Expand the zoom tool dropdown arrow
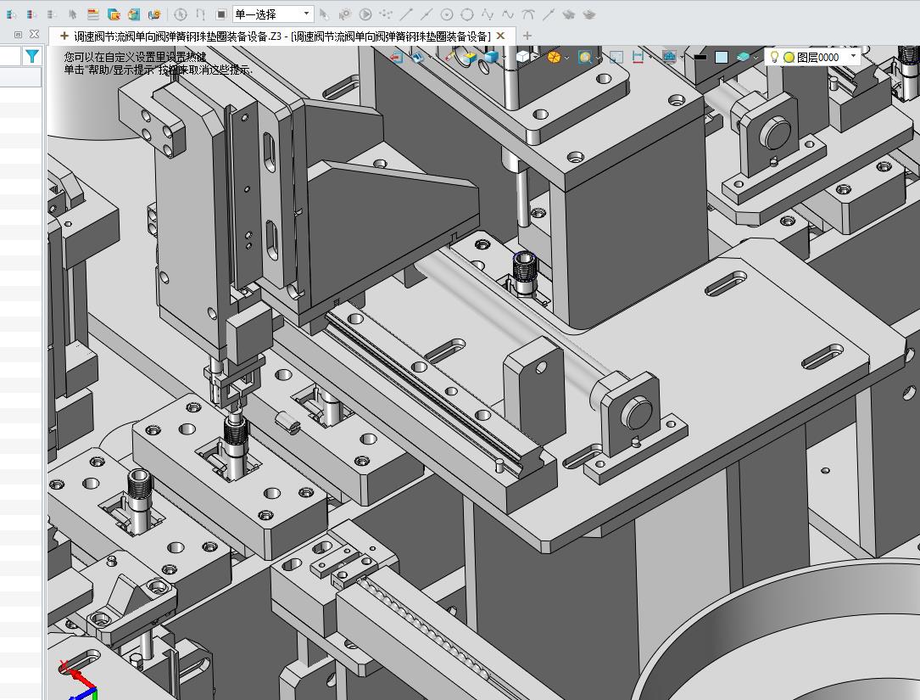 pos(597,58)
